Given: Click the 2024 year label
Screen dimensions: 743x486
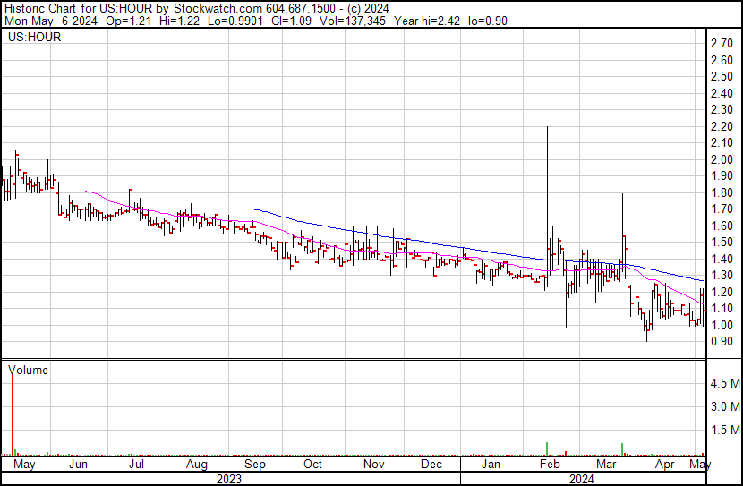Looking at the screenshot, I should (584, 479).
